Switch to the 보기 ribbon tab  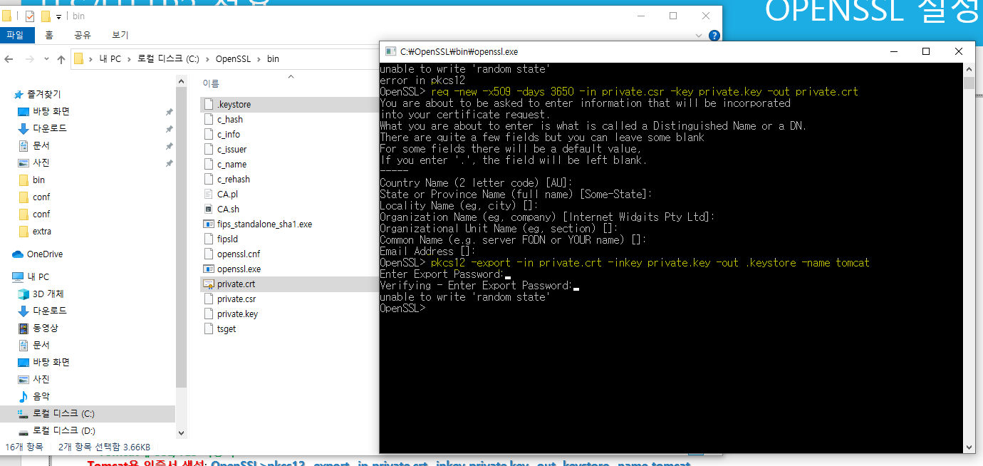coord(120,35)
